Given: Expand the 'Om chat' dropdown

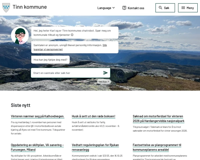Looking at the screenshot, I should 104,82.
